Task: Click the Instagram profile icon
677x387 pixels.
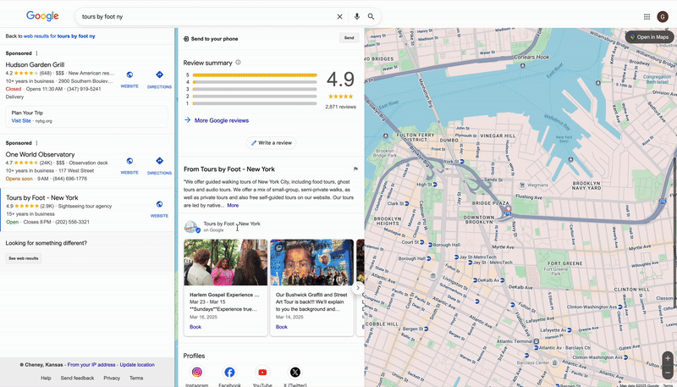Action: click(197, 373)
